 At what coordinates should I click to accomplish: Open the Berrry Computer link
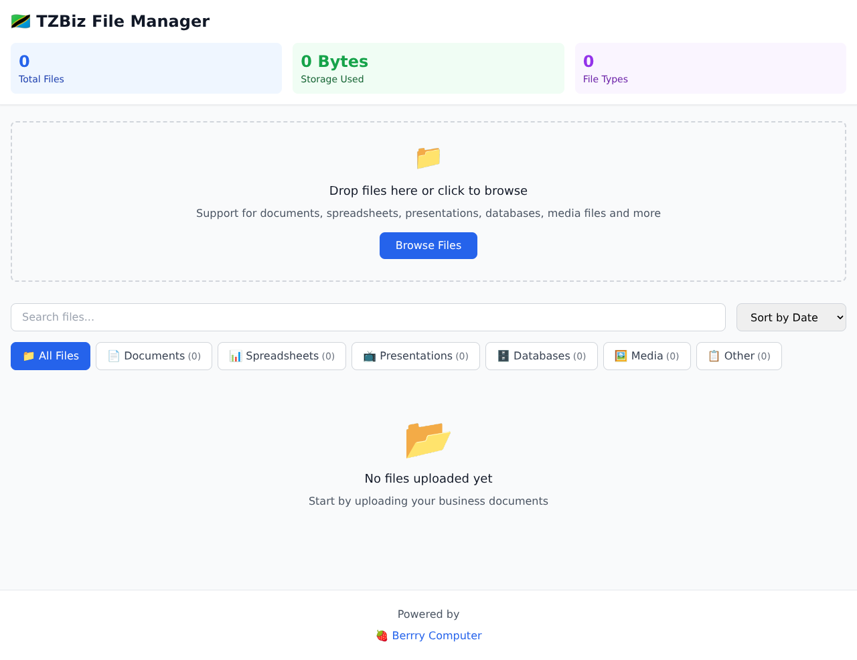coord(437,635)
